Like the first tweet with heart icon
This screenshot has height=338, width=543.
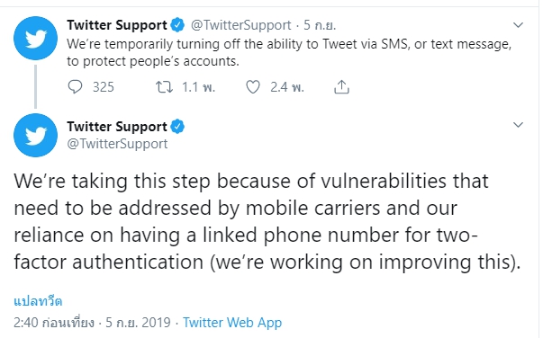point(253,87)
